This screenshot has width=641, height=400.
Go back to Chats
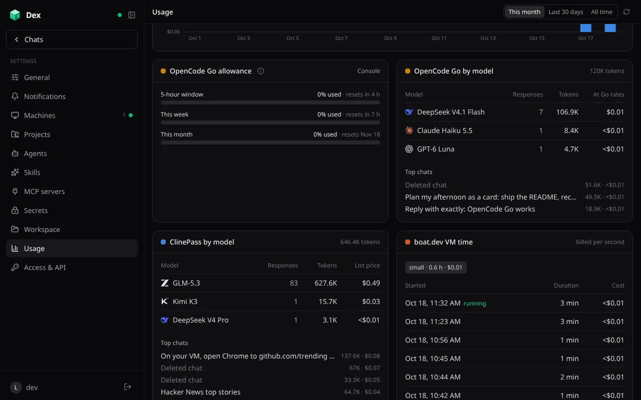[x=72, y=39]
